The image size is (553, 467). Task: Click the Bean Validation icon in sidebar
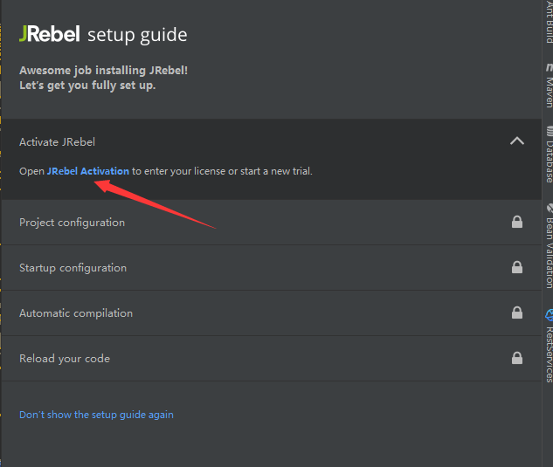(x=550, y=209)
